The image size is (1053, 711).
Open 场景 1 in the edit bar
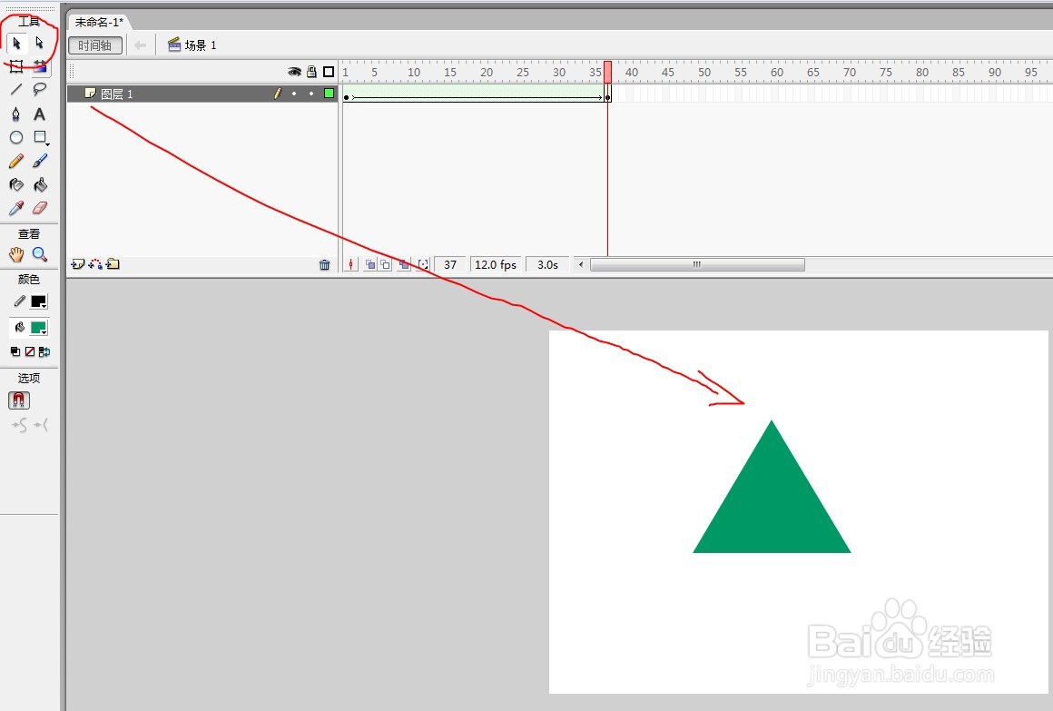pos(192,45)
